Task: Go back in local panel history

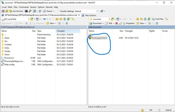Action: point(44,19)
